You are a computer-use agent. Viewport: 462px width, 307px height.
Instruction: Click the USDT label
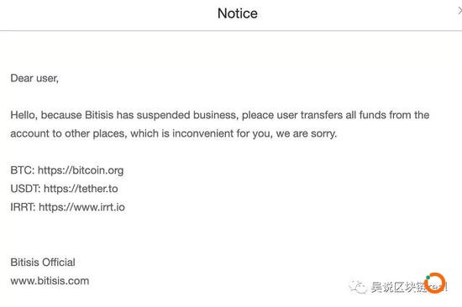(x=25, y=189)
